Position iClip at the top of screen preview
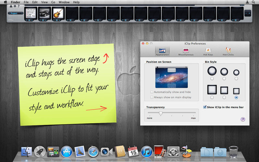Screen dimensions: 259x162 tap(172, 70)
